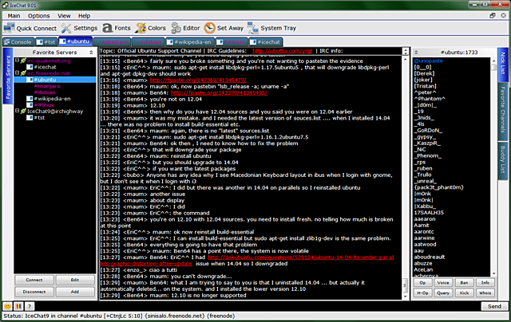Open the Options menu
This screenshot has height=322, width=511.
[39, 16]
